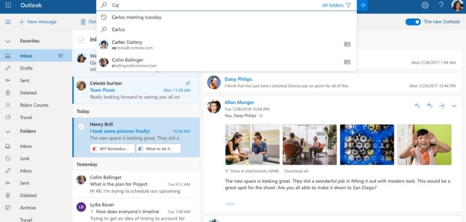Reply to Allan Munger's message
The height and width of the screenshot is (222, 466).
point(417,106)
